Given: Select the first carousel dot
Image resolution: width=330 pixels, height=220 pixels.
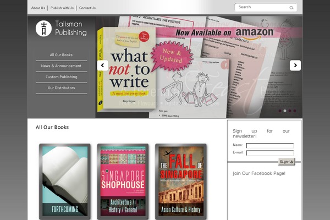Looking at the screenshot, I should [x=280, y=111].
